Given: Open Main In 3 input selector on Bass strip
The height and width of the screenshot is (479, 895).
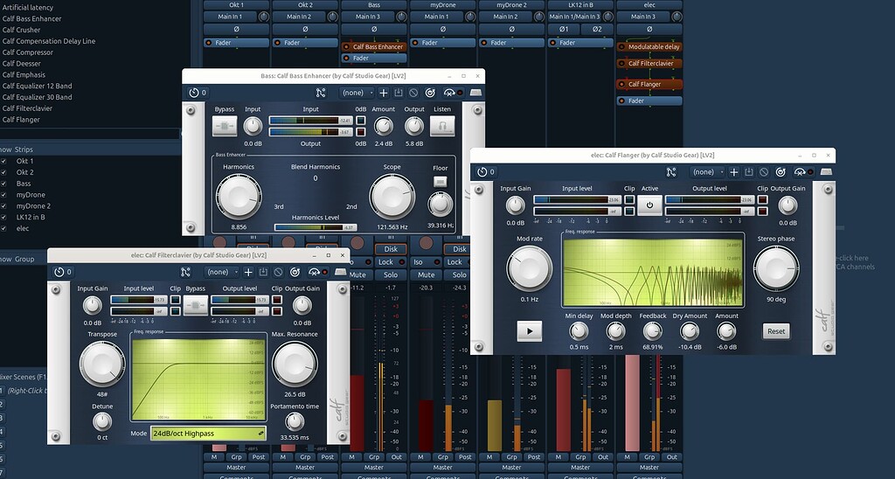Looking at the screenshot, I should pyautogui.click(x=368, y=17).
